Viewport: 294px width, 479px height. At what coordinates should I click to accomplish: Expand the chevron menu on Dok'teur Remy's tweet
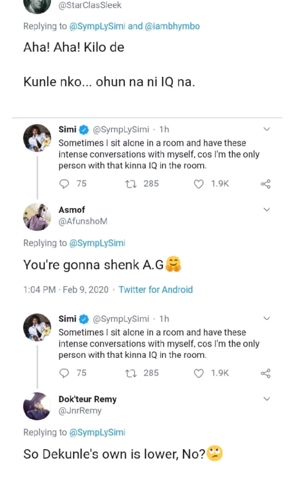click(x=267, y=399)
